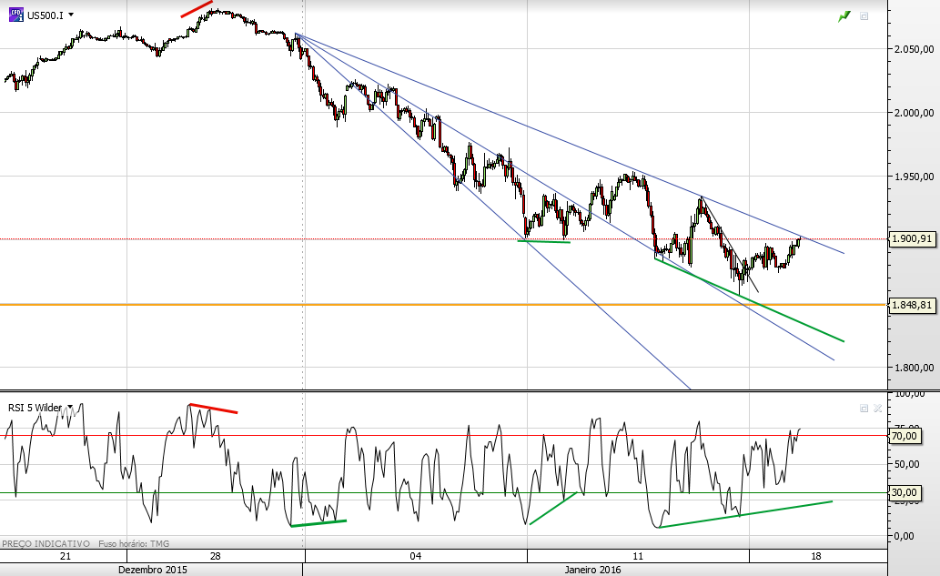
Task: Click the RSI 50,00 axis label
Action: [906, 464]
